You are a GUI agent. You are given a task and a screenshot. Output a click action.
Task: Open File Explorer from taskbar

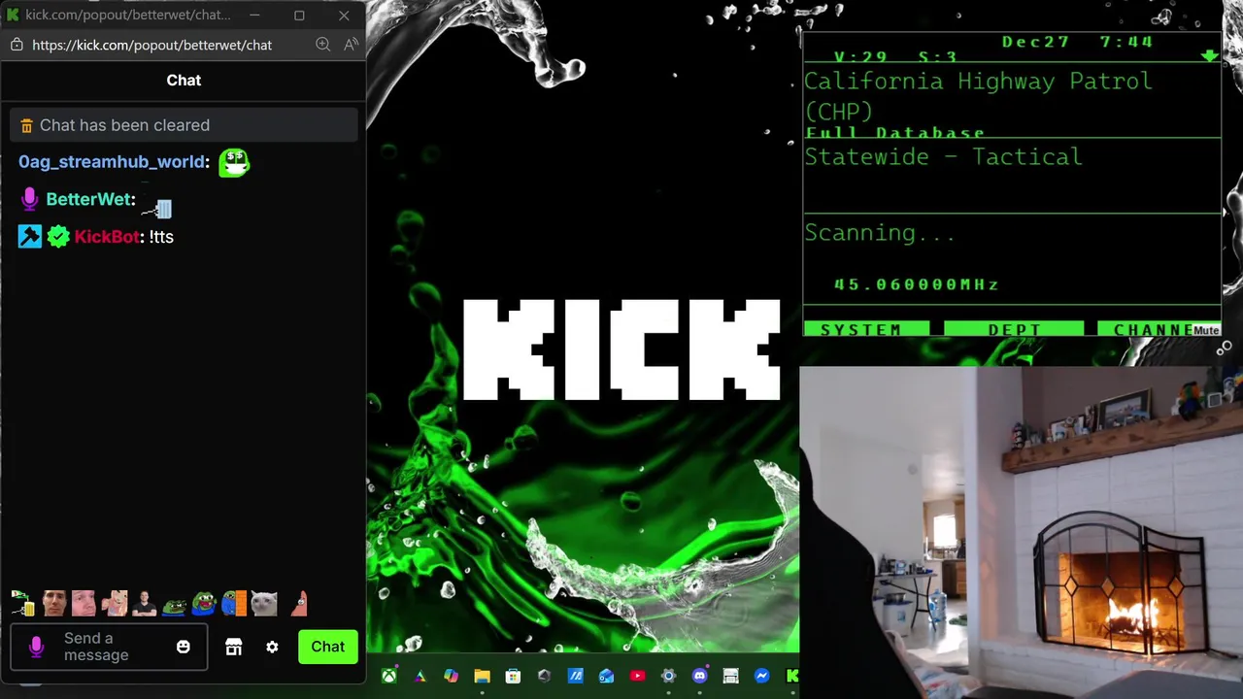[x=482, y=676]
